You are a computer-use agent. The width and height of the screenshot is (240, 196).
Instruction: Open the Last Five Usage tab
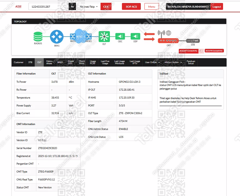105,63
